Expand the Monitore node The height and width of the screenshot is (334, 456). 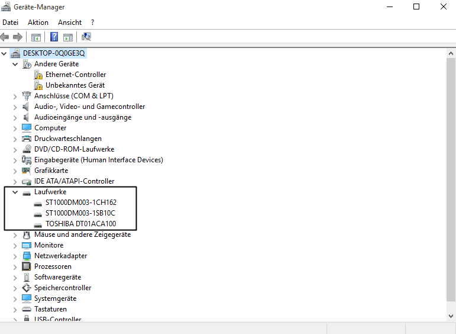[15, 246]
